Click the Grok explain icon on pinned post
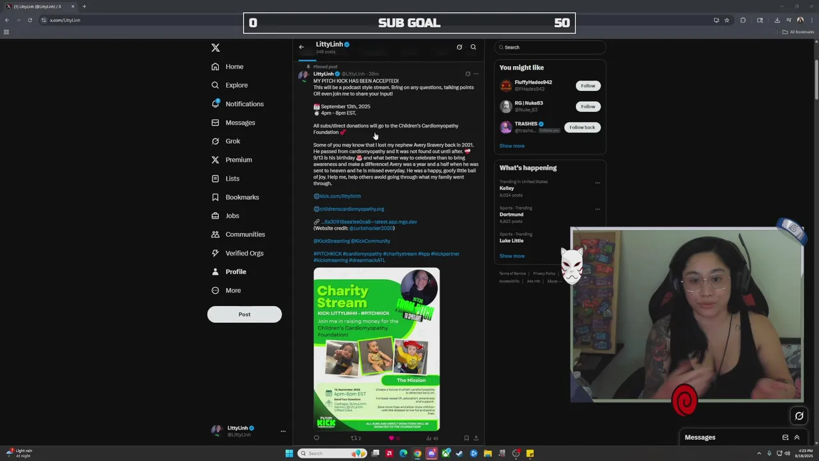 pos(468,74)
